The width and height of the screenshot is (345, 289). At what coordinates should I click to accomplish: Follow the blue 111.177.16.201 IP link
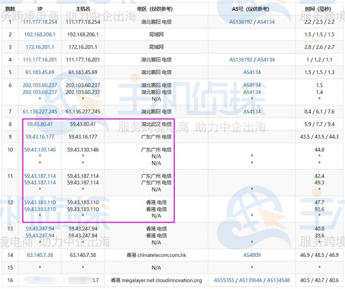click(40, 59)
